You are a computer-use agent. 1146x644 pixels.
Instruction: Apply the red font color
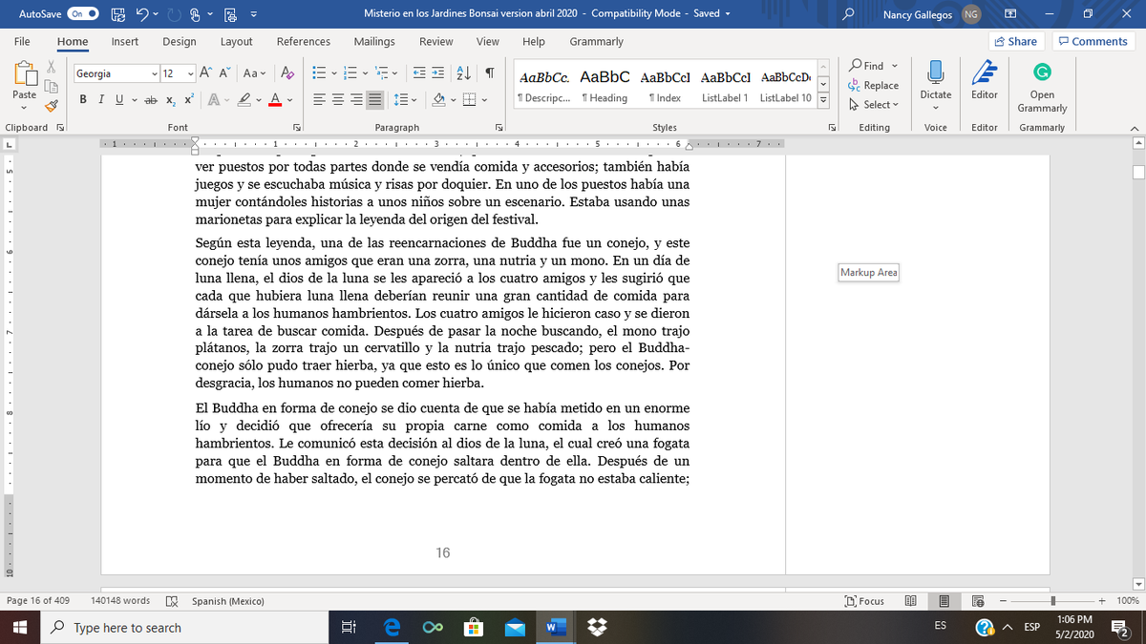click(273, 99)
